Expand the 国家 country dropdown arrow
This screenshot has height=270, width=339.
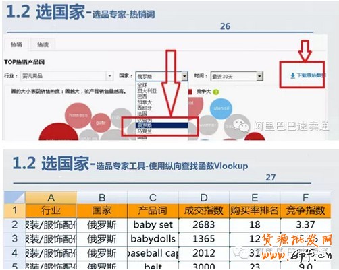[x=184, y=76]
